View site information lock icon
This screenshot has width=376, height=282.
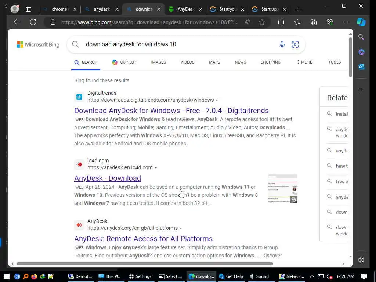(53, 22)
